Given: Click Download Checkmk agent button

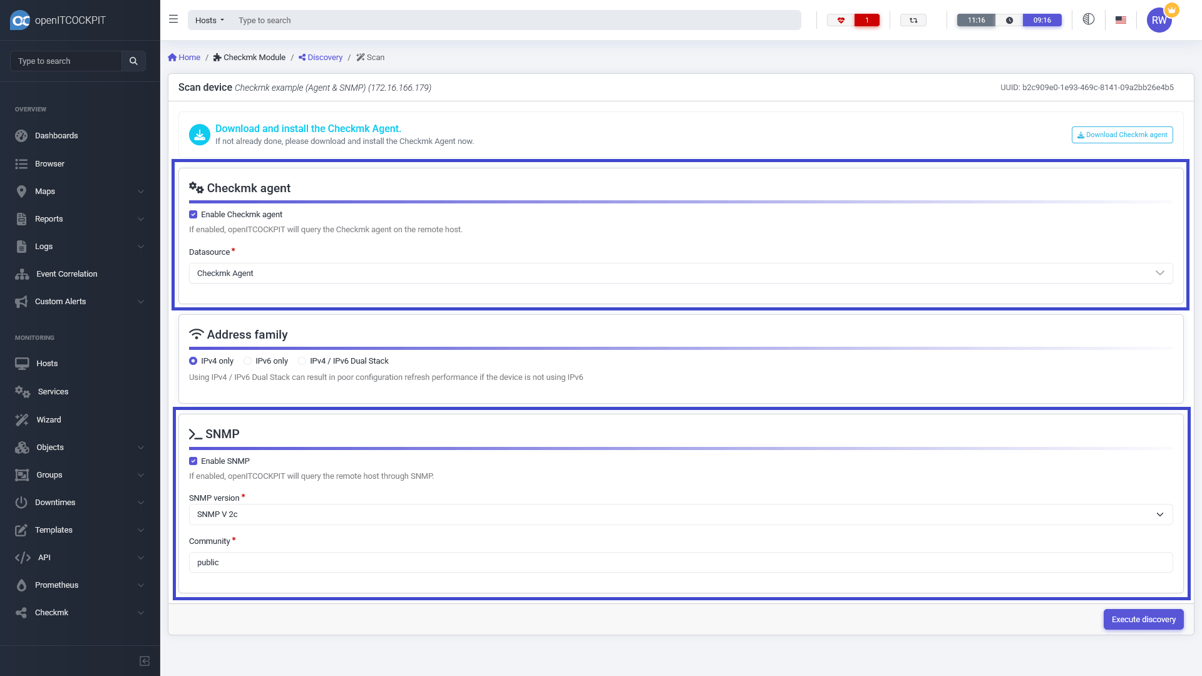Looking at the screenshot, I should 1122,135.
